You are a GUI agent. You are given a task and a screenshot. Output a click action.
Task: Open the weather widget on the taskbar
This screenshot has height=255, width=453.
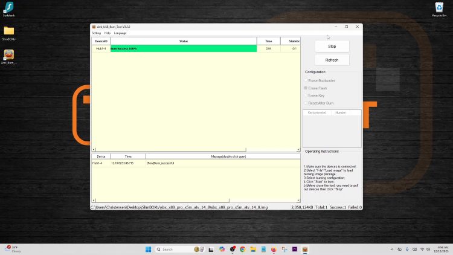click(13, 249)
